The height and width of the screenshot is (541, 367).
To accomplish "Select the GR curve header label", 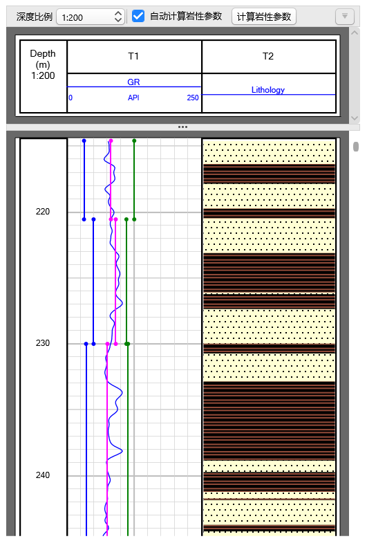I will 133,82.
